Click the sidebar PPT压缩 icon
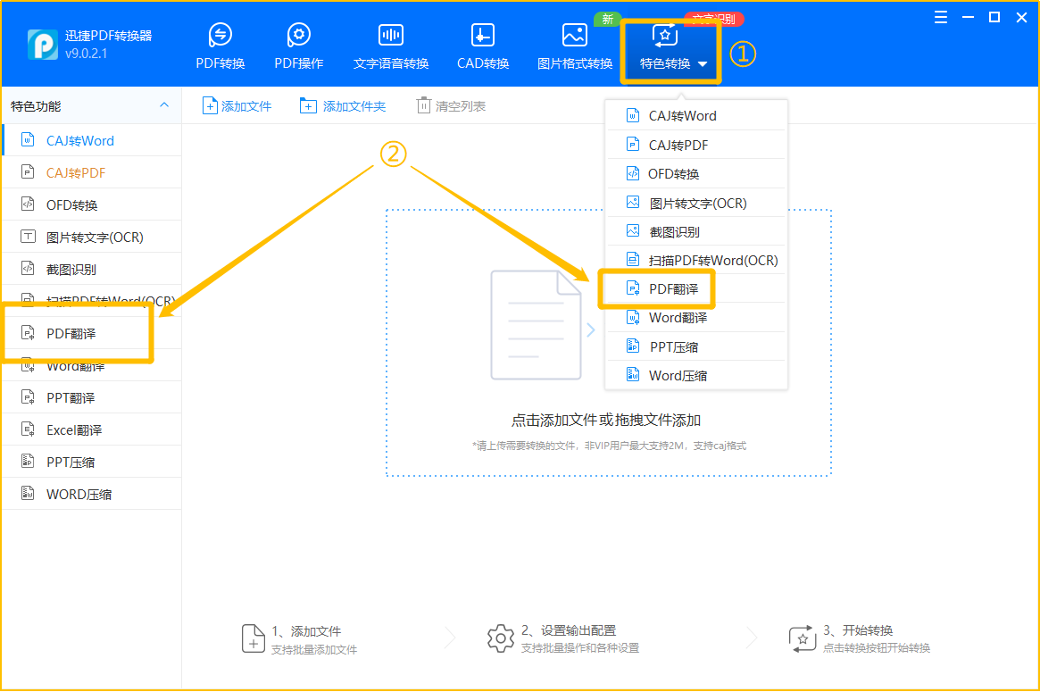 [28, 461]
